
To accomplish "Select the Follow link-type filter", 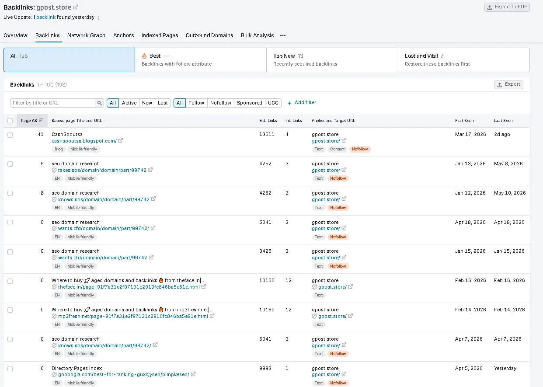I will point(196,103).
